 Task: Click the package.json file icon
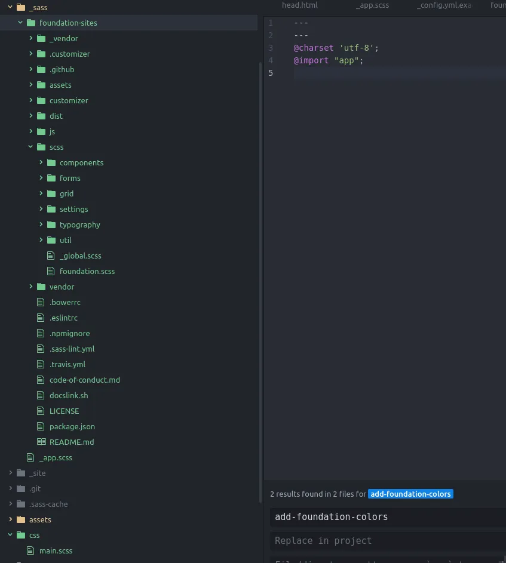(41, 426)
